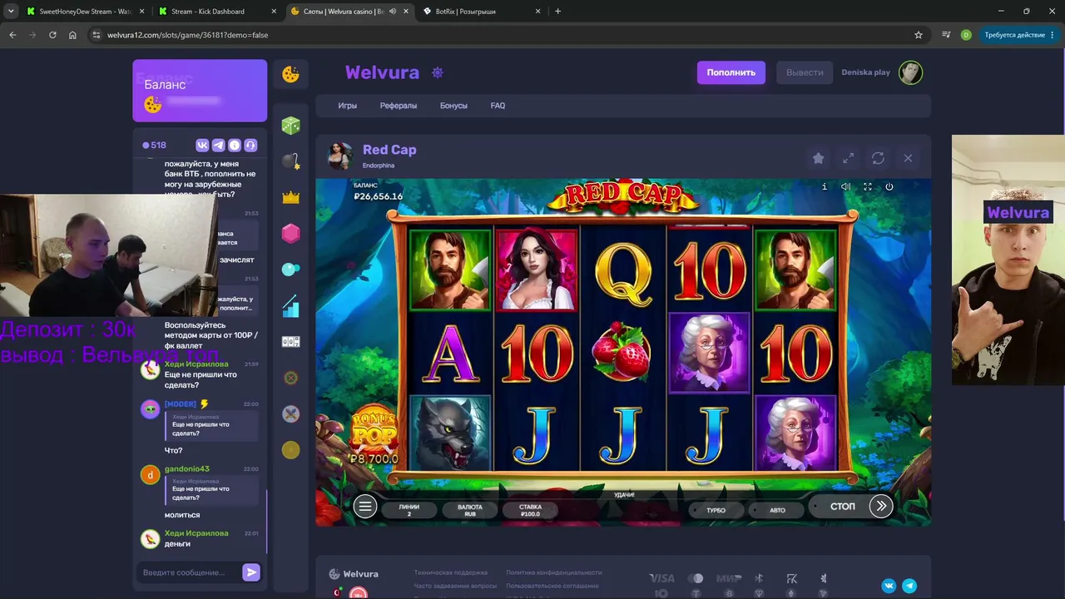The height and width of the screenshot is (599, 1065).
Task: Open the number counter game icon
Action: [x=290, y=342]
